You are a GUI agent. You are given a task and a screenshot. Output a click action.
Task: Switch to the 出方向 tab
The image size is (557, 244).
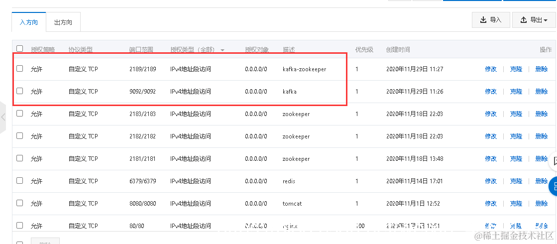[x=63, y=22]
